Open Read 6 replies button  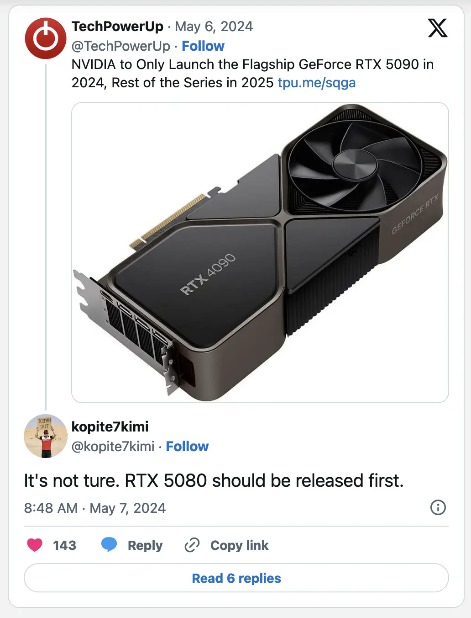(236, 578)
